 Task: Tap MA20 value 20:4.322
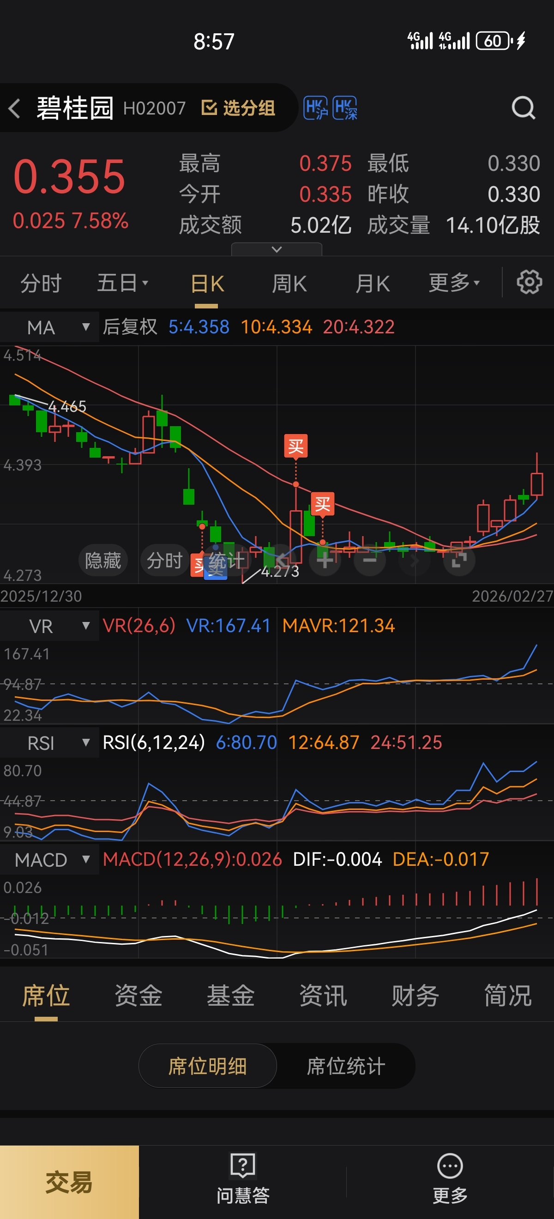tap(359, 326)
